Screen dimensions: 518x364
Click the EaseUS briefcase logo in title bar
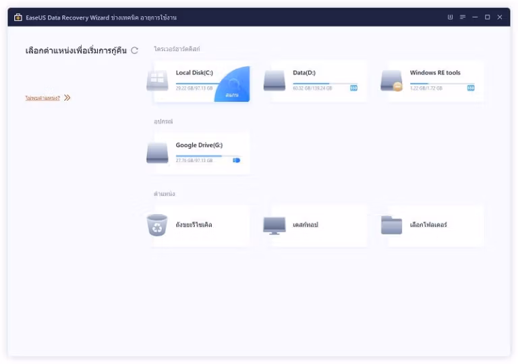coord(18,17)
